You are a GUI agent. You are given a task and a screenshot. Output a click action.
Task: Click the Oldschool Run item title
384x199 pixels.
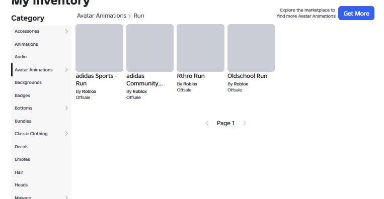(247, 76)
